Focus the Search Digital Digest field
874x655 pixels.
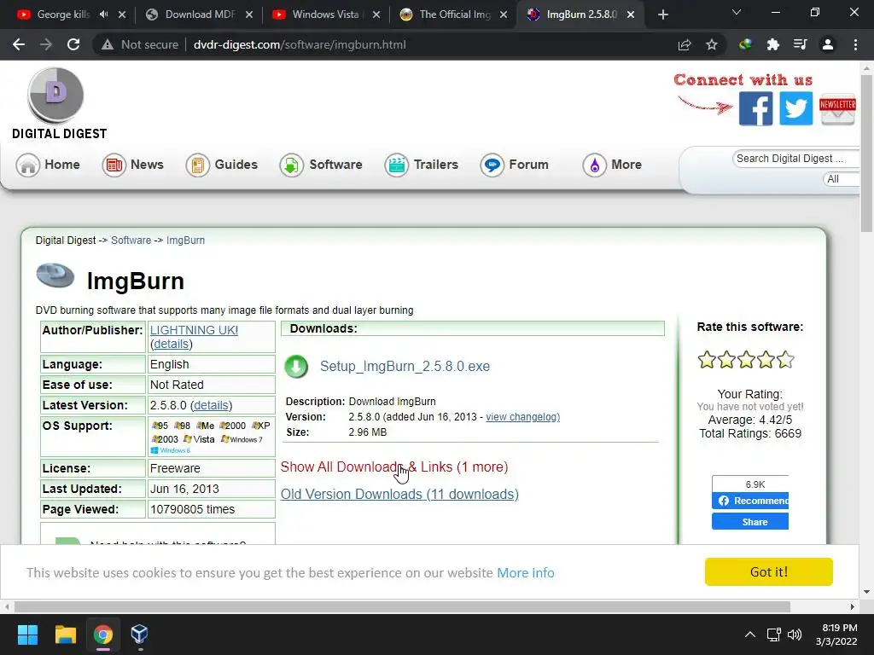coord(795,159)
